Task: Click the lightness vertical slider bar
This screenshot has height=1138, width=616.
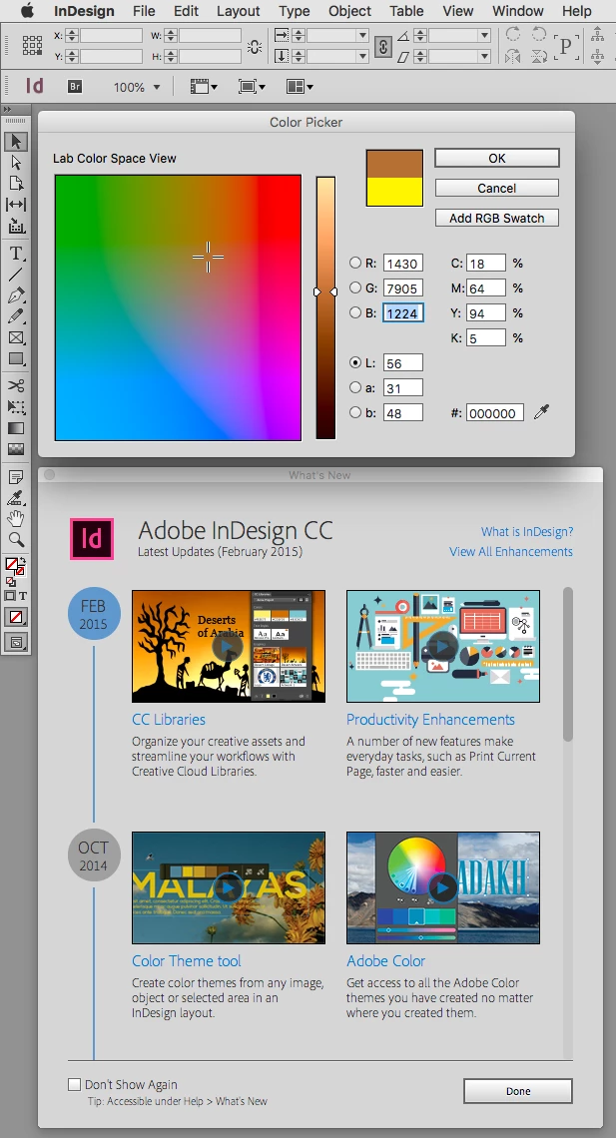Action: (x=325, y=307)
